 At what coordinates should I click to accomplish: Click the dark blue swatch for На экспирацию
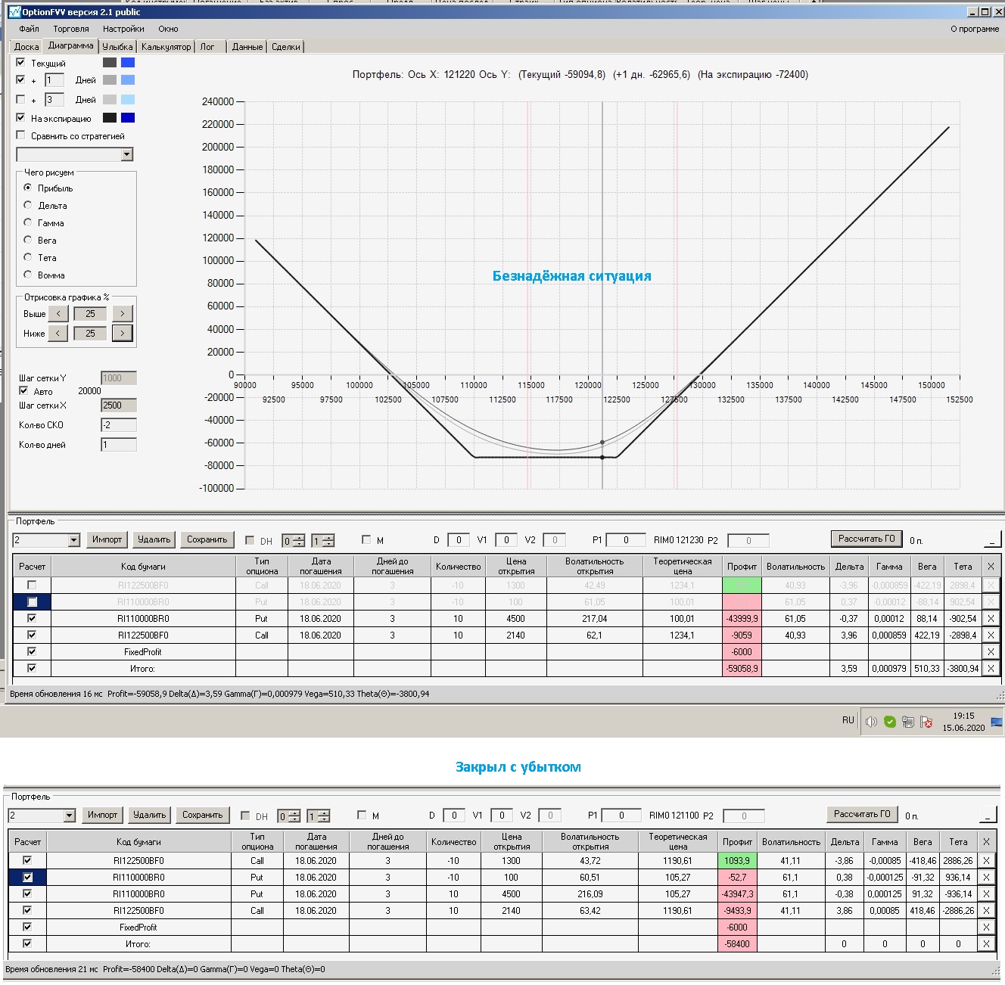(x=128, y=118)
